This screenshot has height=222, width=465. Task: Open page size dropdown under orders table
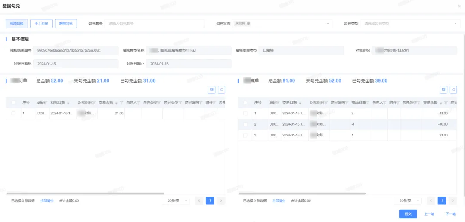point(176,200)
